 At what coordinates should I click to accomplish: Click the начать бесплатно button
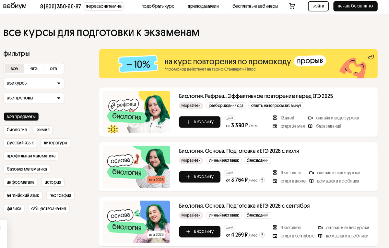[x=355, y=6]
